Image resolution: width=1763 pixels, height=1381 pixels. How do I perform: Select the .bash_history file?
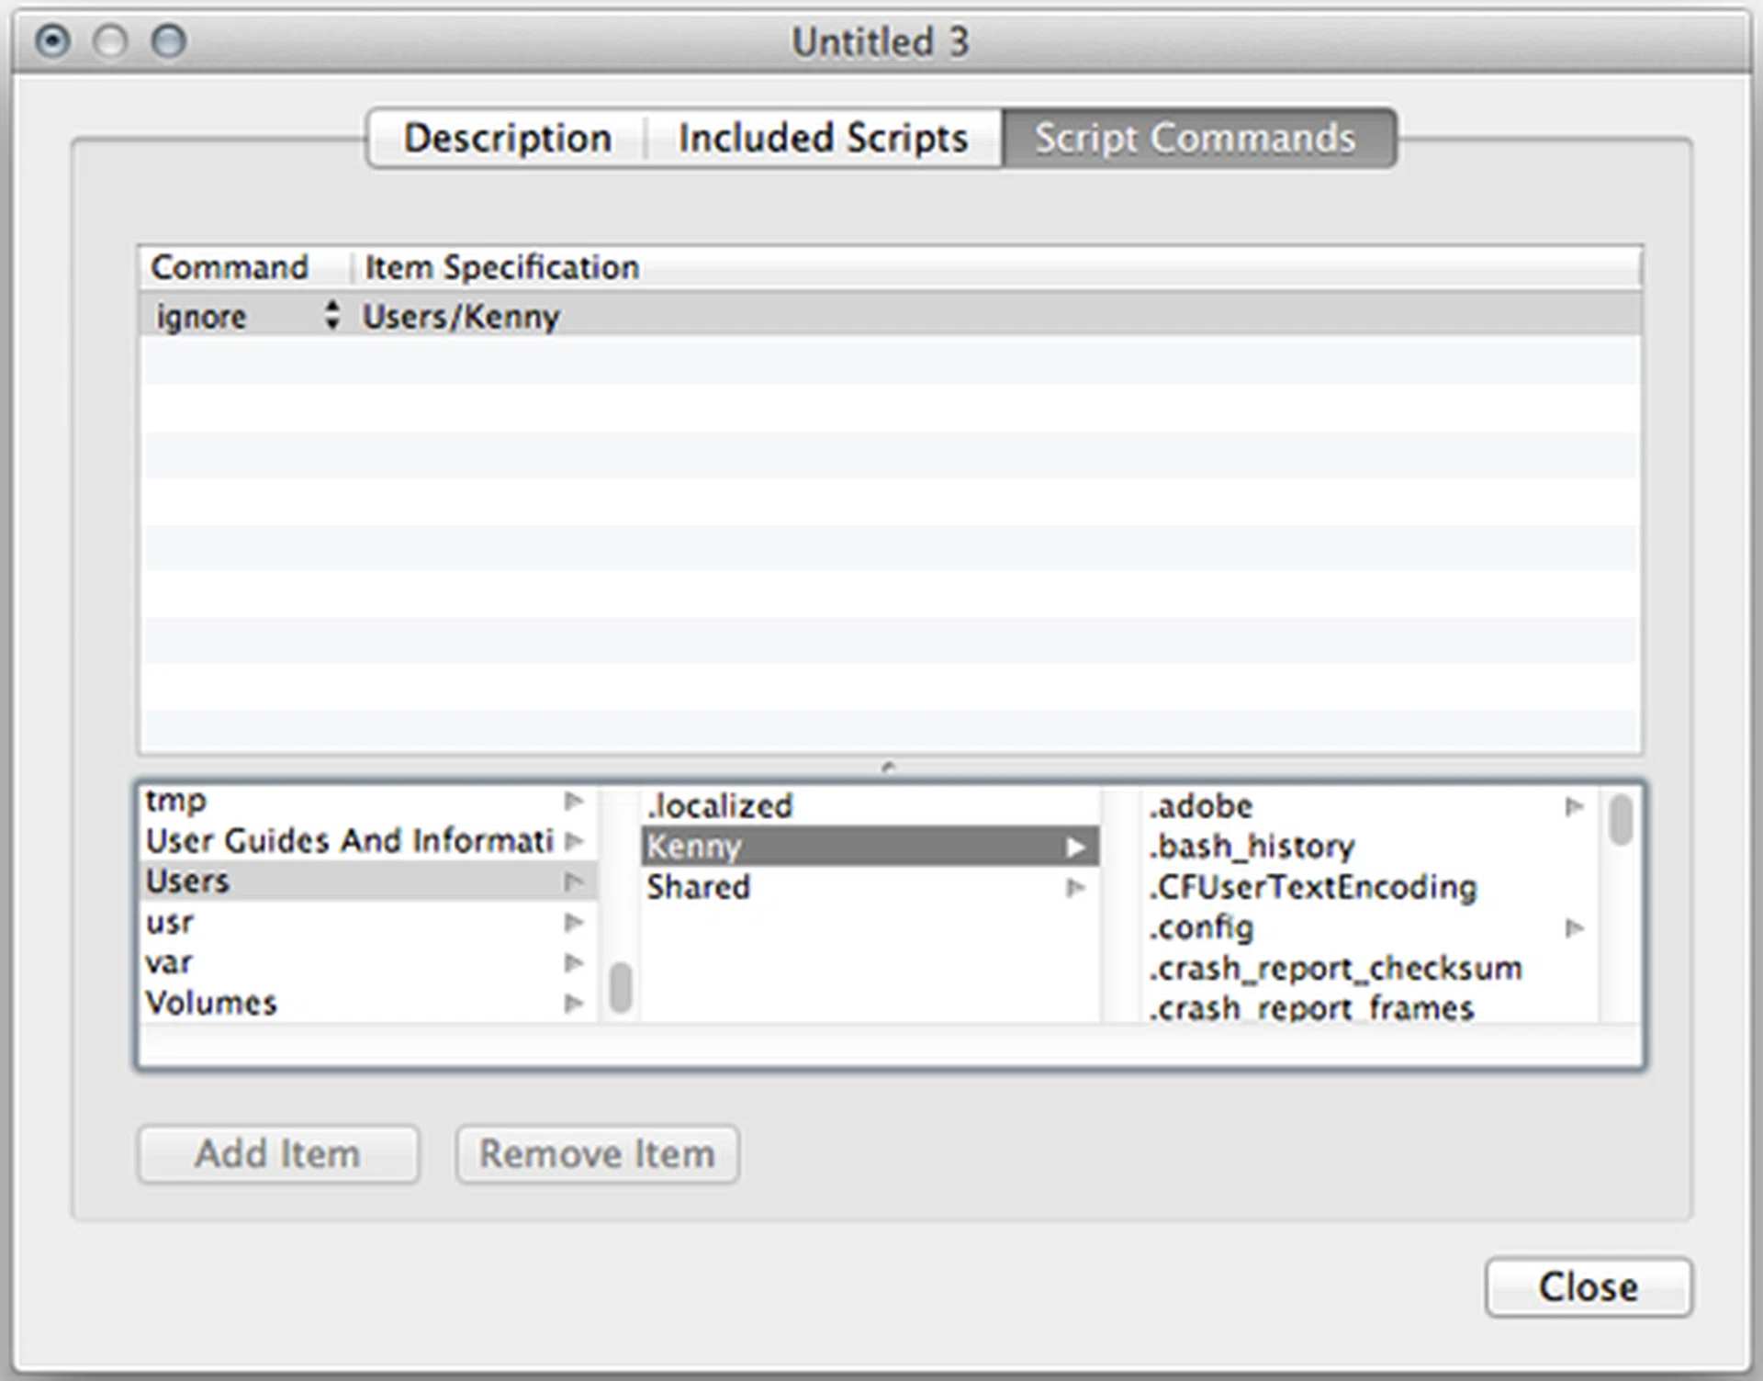[x=1252, y=847]
